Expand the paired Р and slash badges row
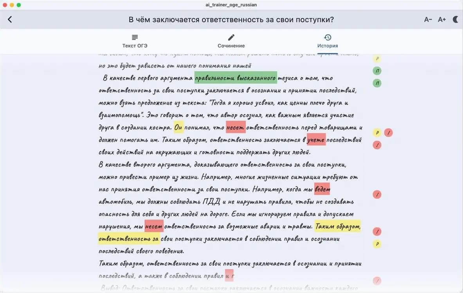This screenshot has height=293, width=463. click(383, 132)
